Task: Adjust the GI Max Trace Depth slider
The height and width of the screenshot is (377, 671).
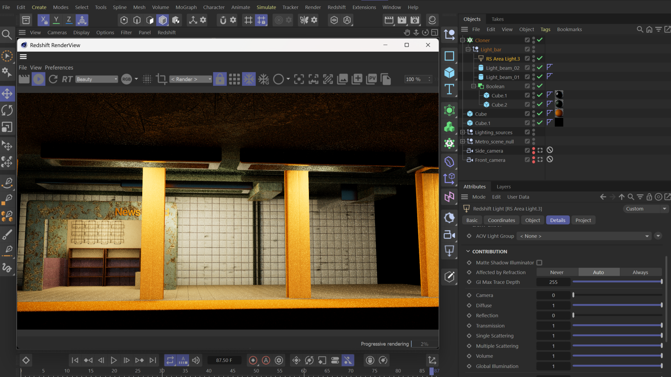Action: 617,282
